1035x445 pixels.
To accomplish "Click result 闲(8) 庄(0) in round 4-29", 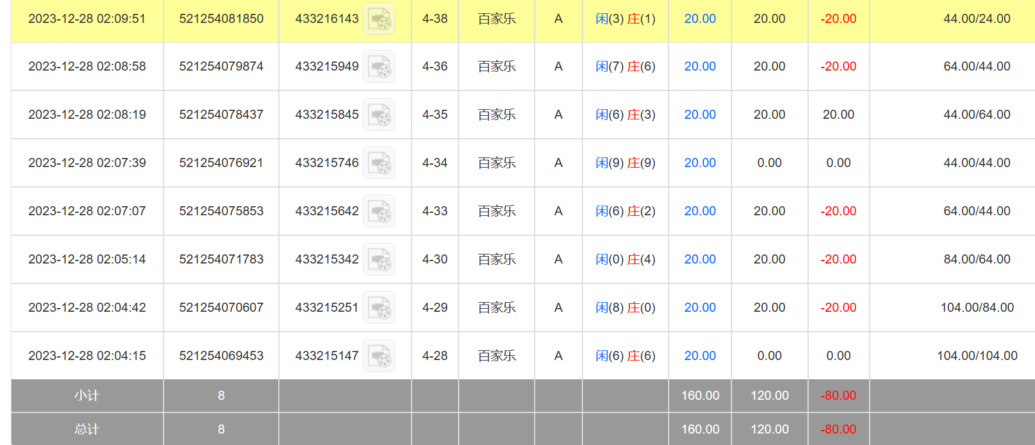I will point(625,308).
